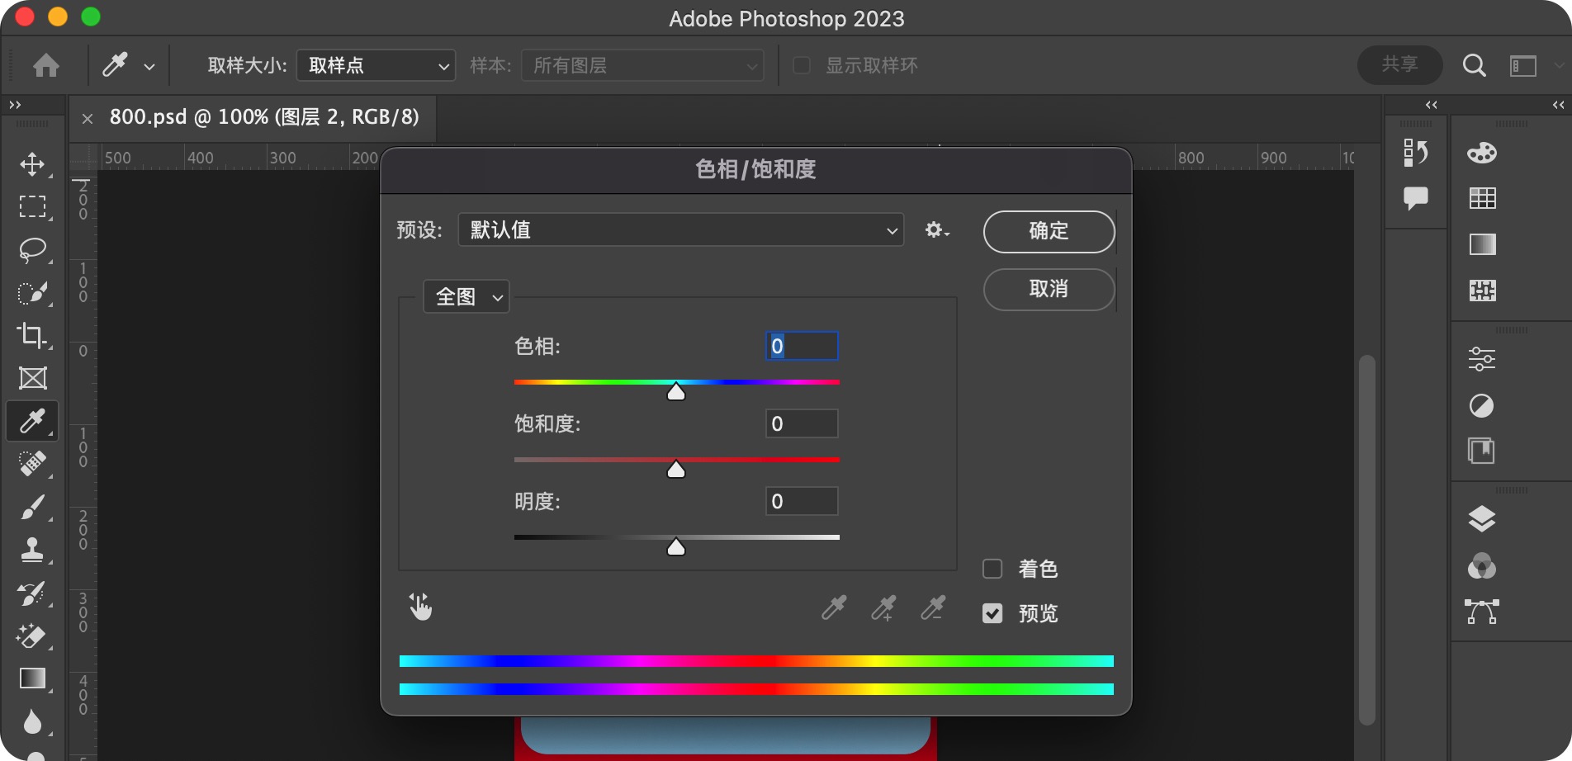Click the 明度 lightness value field
This screenshot has width=1572, height=761.
(x=802, y=501)
